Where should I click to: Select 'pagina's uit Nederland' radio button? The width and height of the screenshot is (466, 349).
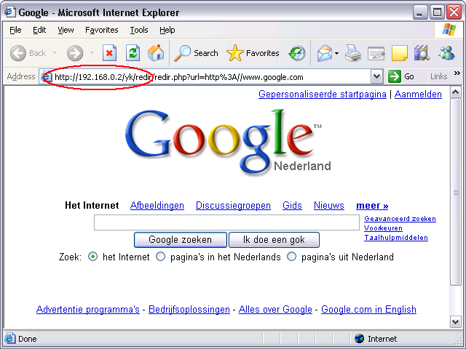[291, 257]
